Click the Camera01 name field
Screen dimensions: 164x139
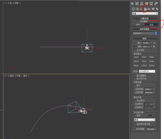143,33
